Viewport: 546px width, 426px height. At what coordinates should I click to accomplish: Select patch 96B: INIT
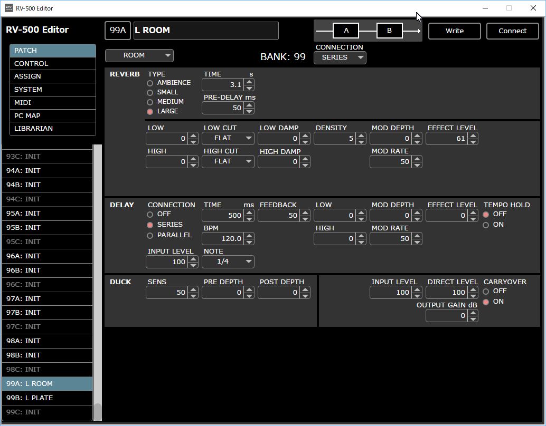click(x=48, y=270)
